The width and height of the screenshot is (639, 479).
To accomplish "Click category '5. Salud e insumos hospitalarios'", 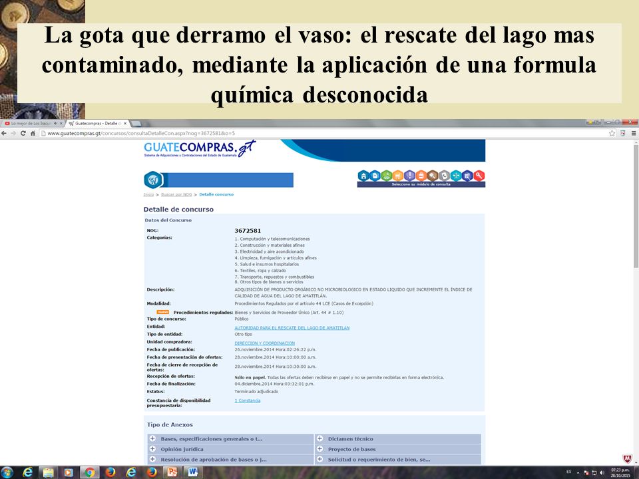I will tap(266, 264).
